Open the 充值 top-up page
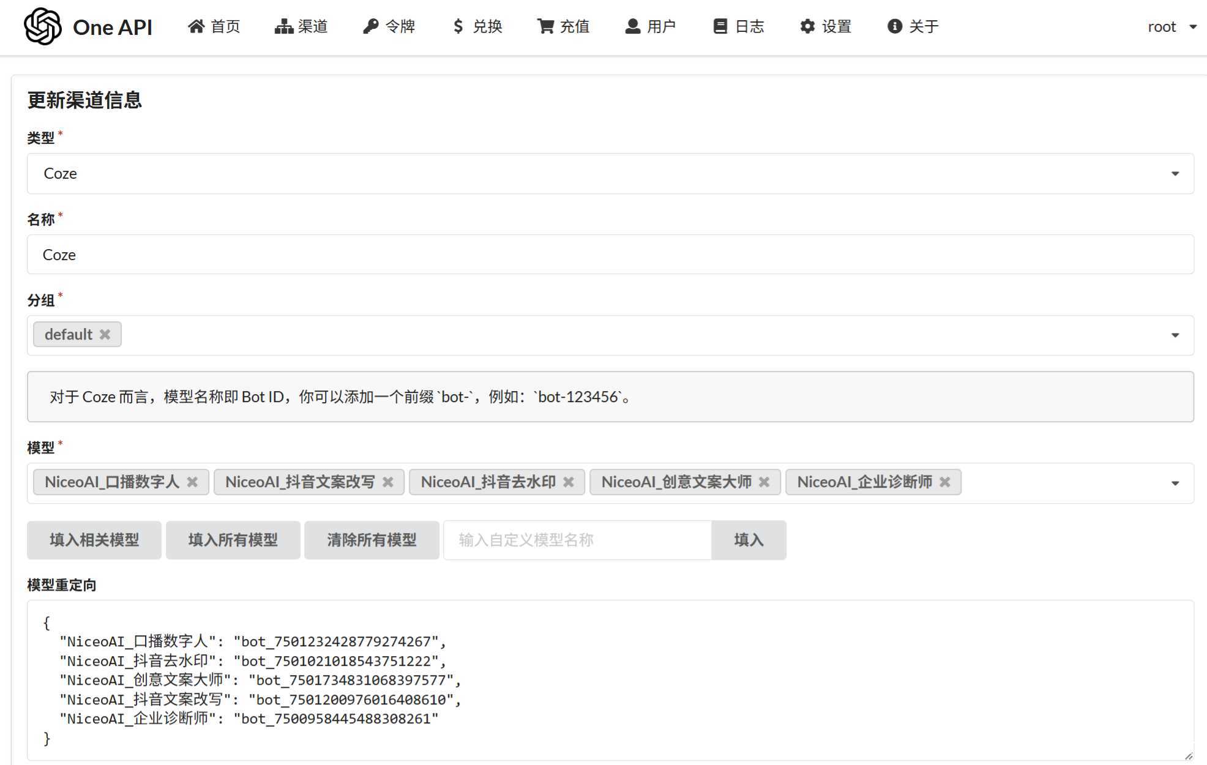Image resolution: width=1207 pixels, height=765 pixels. tap(563, 26)
